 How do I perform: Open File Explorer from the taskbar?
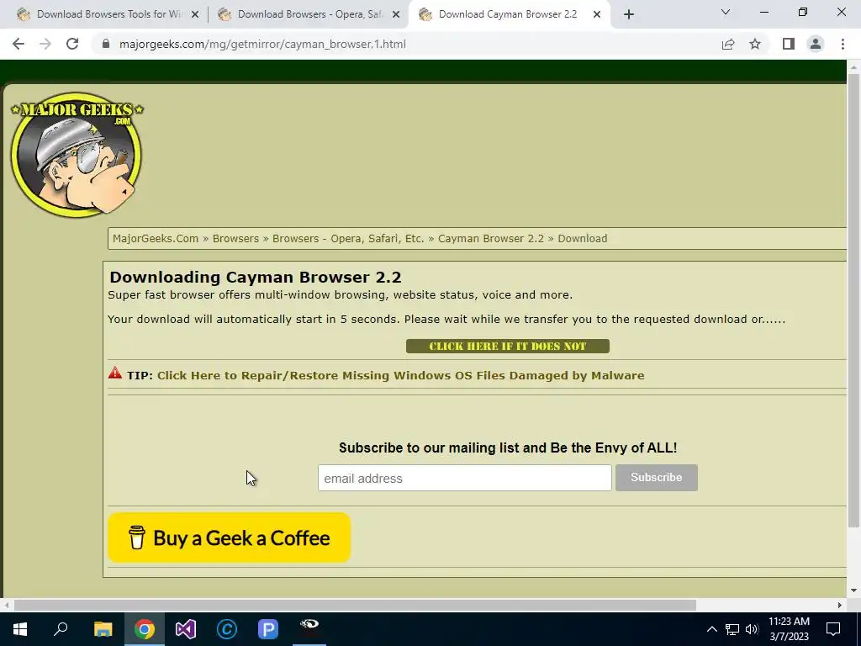(x=103, y=629)
